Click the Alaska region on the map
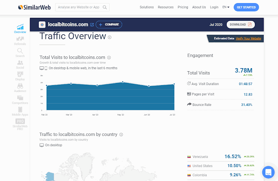This screenshot has width=278, height=181. [50, 176]
